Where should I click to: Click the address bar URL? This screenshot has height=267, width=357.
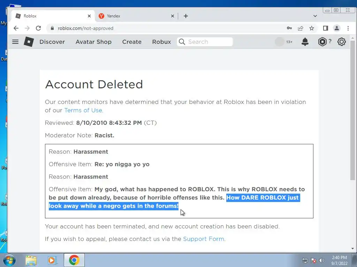[85, 28]
